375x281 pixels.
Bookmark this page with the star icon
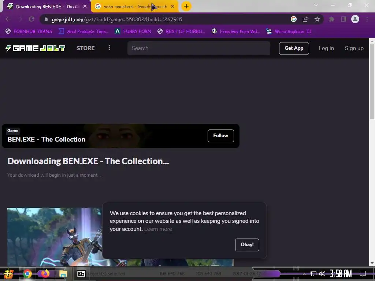317,19
